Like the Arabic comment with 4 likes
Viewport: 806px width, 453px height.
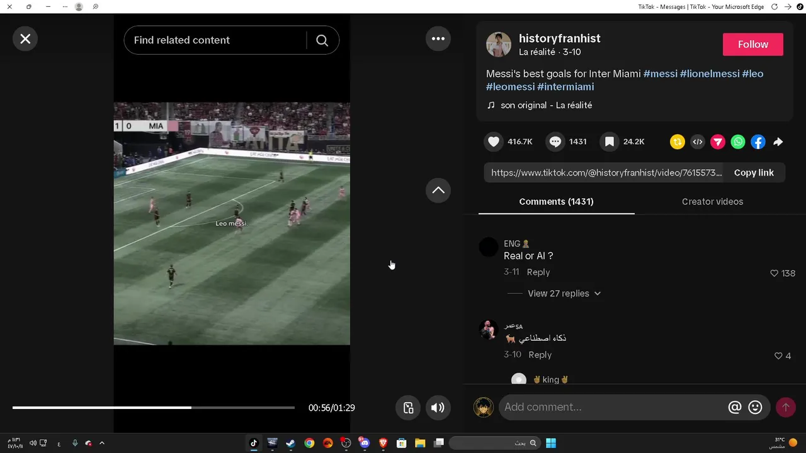coord(778,355)
